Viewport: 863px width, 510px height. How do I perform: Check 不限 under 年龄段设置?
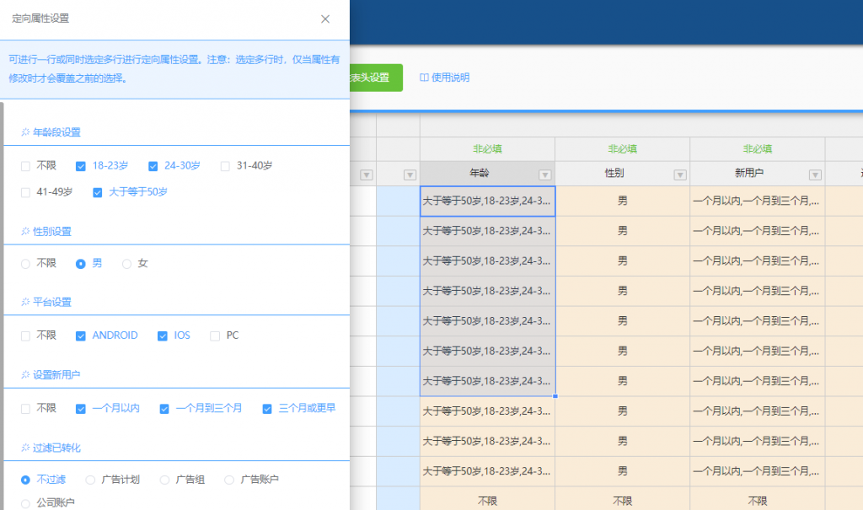click(25, 166)
